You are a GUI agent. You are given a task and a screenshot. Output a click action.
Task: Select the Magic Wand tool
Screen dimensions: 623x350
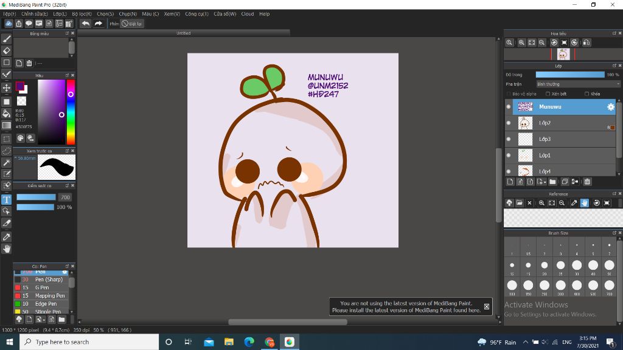pos(6,162)
